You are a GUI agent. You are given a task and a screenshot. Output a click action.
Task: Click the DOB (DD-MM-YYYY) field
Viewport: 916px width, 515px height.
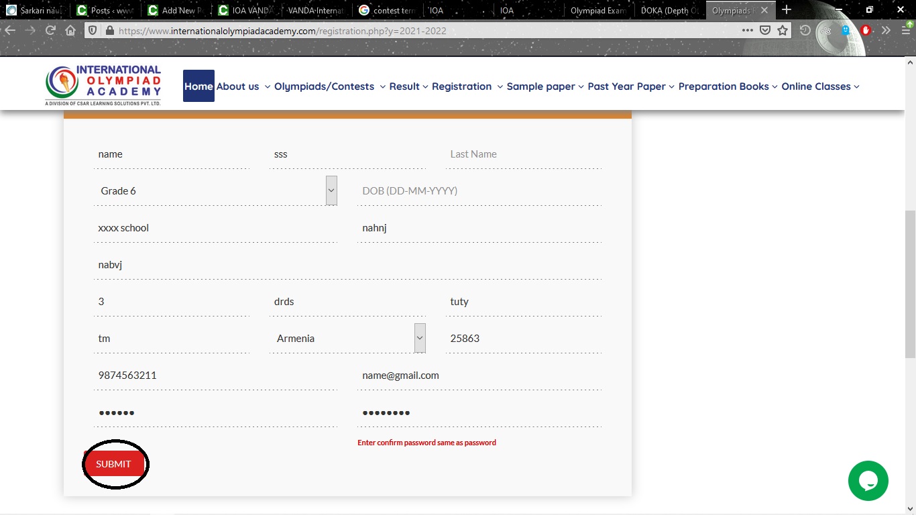point(479,190)
